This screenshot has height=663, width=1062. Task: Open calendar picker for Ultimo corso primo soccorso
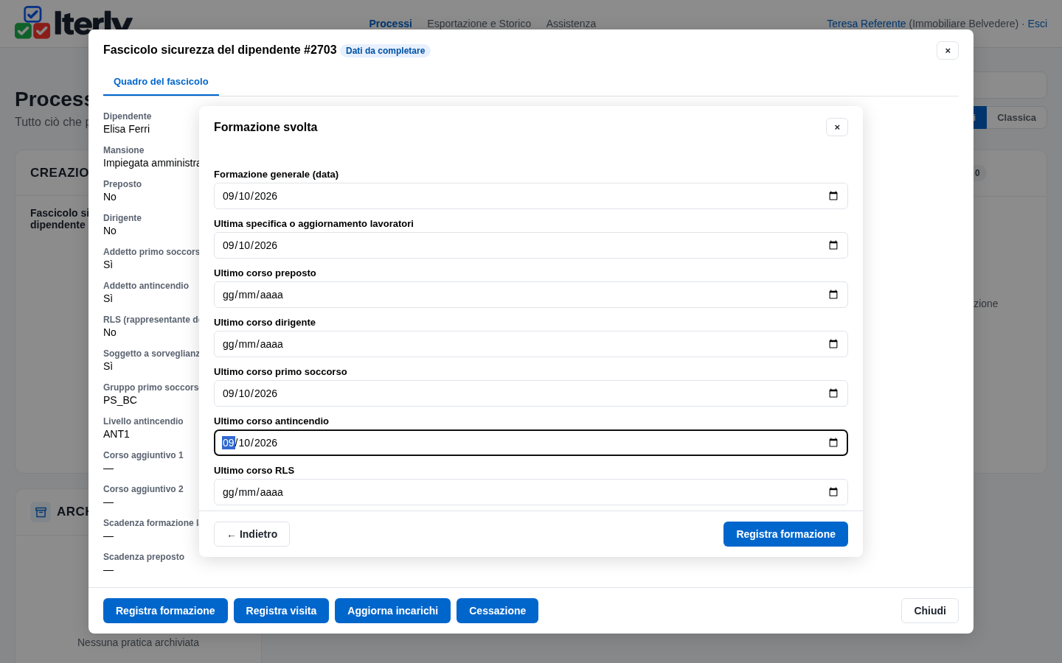click(x=833, y=393)
